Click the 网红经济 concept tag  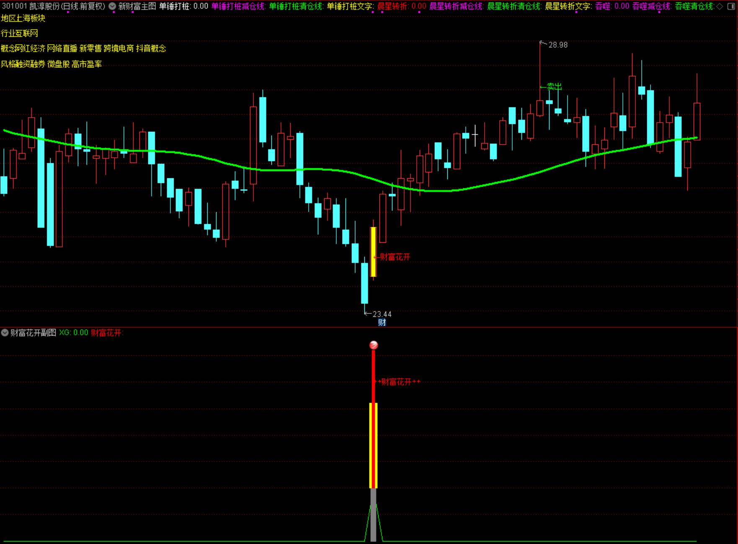tap(30, 49)
